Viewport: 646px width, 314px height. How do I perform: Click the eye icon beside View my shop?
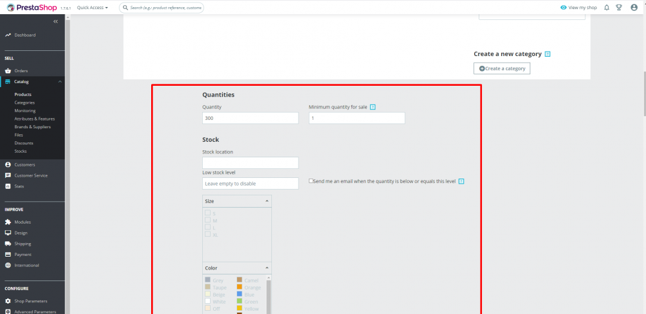[563, 7]
